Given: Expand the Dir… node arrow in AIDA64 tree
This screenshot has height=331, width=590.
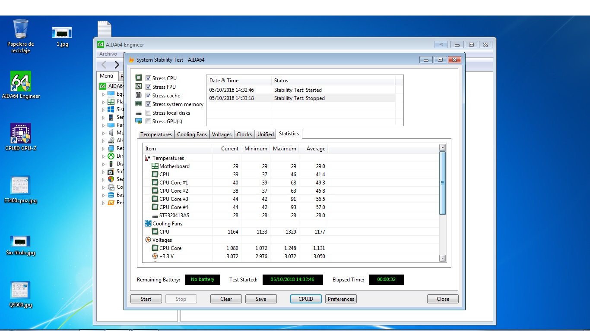Looking at the screenshot, I should pos(103,156).
